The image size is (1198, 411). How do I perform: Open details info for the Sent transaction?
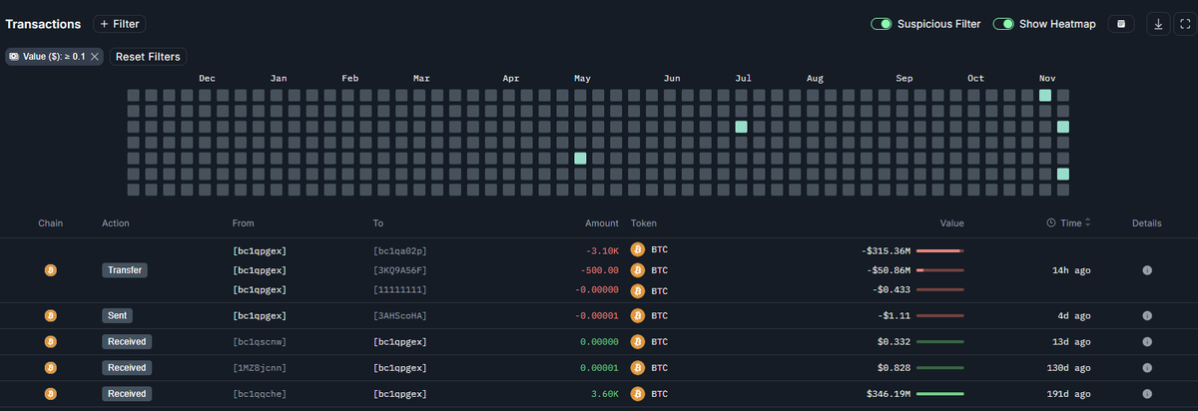[x=1147, y=315]
